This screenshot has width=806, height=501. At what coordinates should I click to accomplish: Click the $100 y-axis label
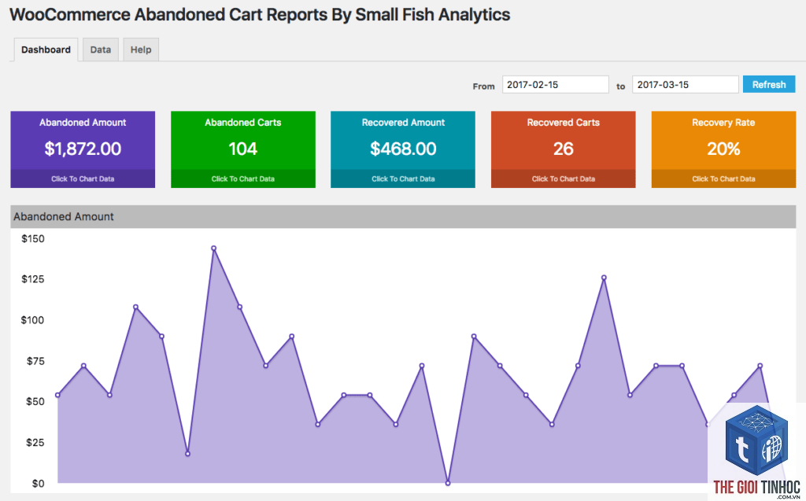tap(33, 320)
